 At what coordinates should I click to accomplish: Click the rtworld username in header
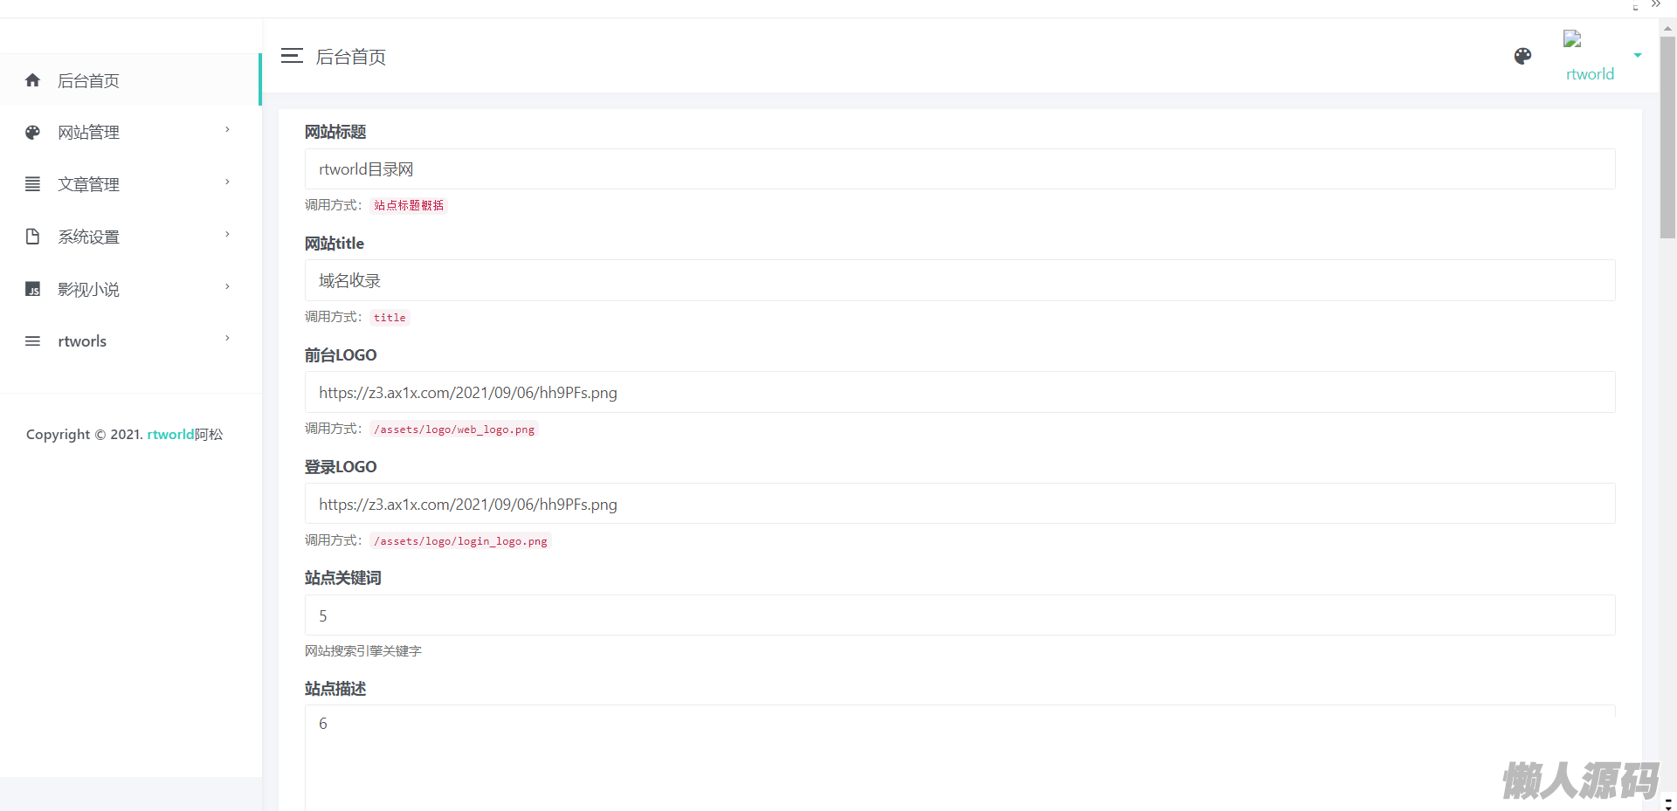point(1590,74)
